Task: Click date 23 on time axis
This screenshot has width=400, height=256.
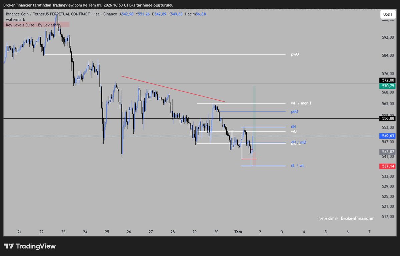Action: tap(63, 232)
